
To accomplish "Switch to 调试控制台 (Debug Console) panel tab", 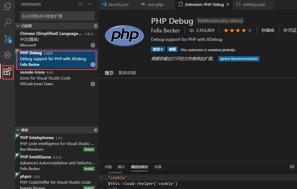I will coord(139,167).
